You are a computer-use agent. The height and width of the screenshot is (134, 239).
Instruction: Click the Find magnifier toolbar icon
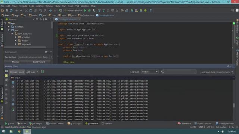coord(41,10)
